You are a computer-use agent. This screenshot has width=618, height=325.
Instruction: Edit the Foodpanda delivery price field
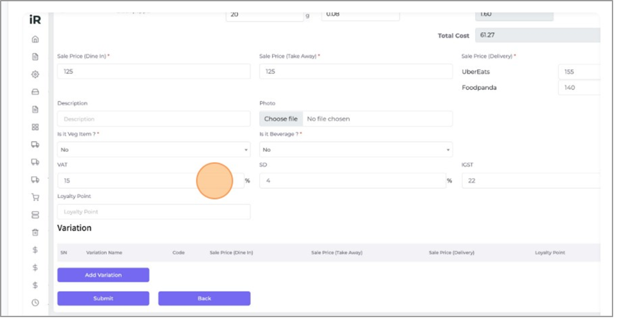point(579,87)
